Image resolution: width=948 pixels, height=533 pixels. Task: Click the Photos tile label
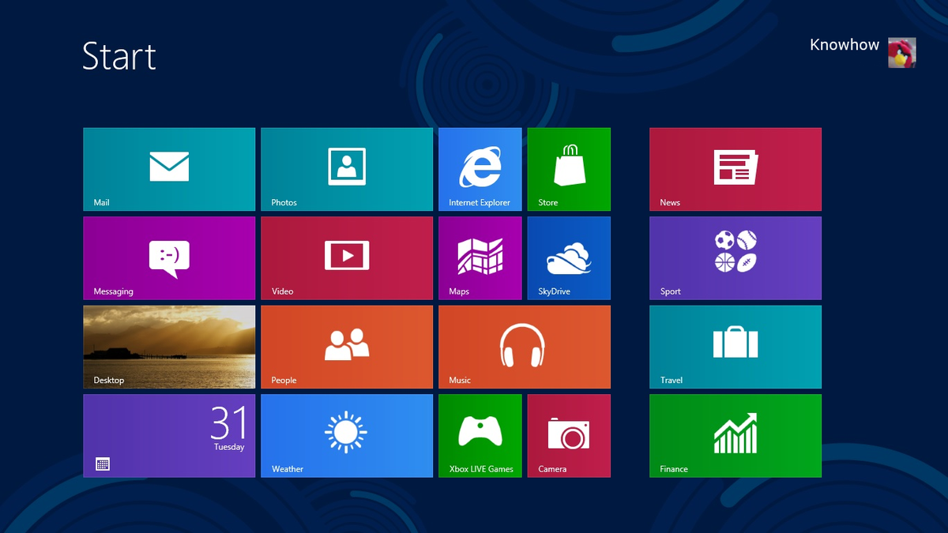(284, 203)
